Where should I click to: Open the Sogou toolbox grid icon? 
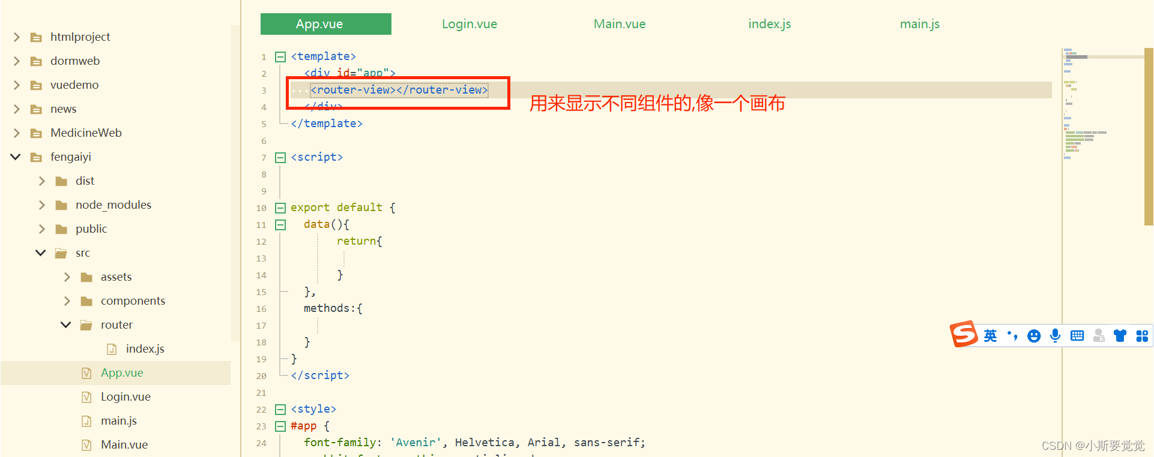(x=1142, y=336)
